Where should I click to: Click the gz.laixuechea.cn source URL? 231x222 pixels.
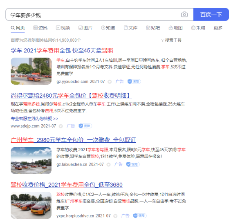(x=72, y=164)
